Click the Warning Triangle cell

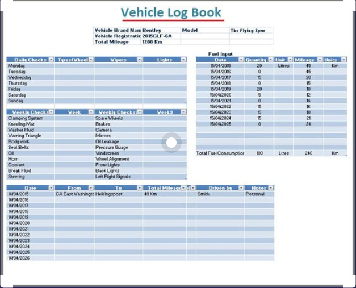(x=30, y=136)
